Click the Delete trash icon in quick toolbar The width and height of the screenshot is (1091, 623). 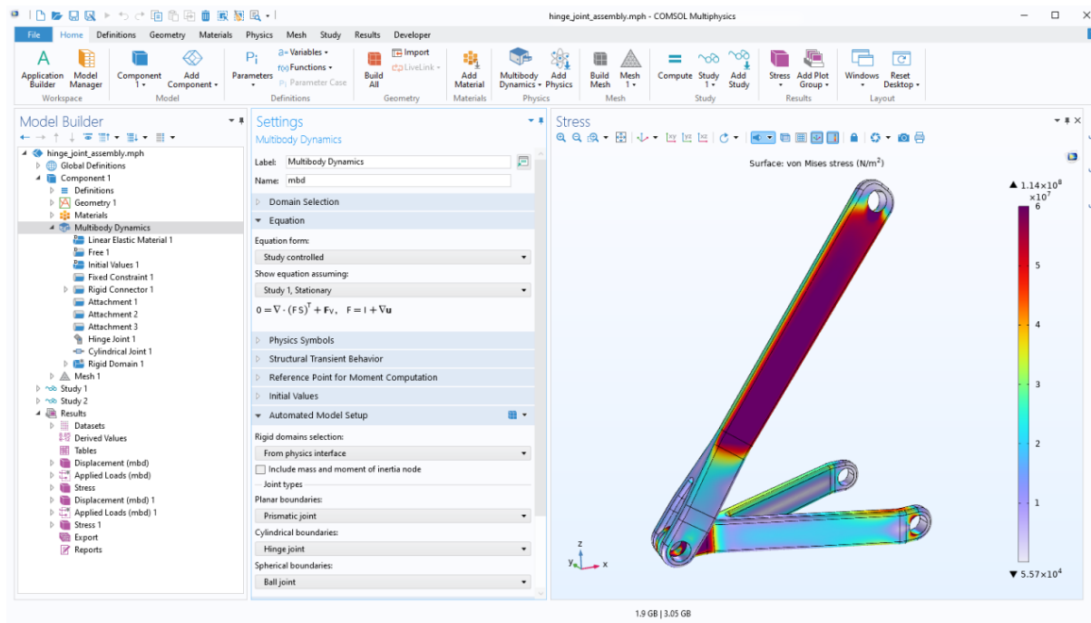pos(207,15)
